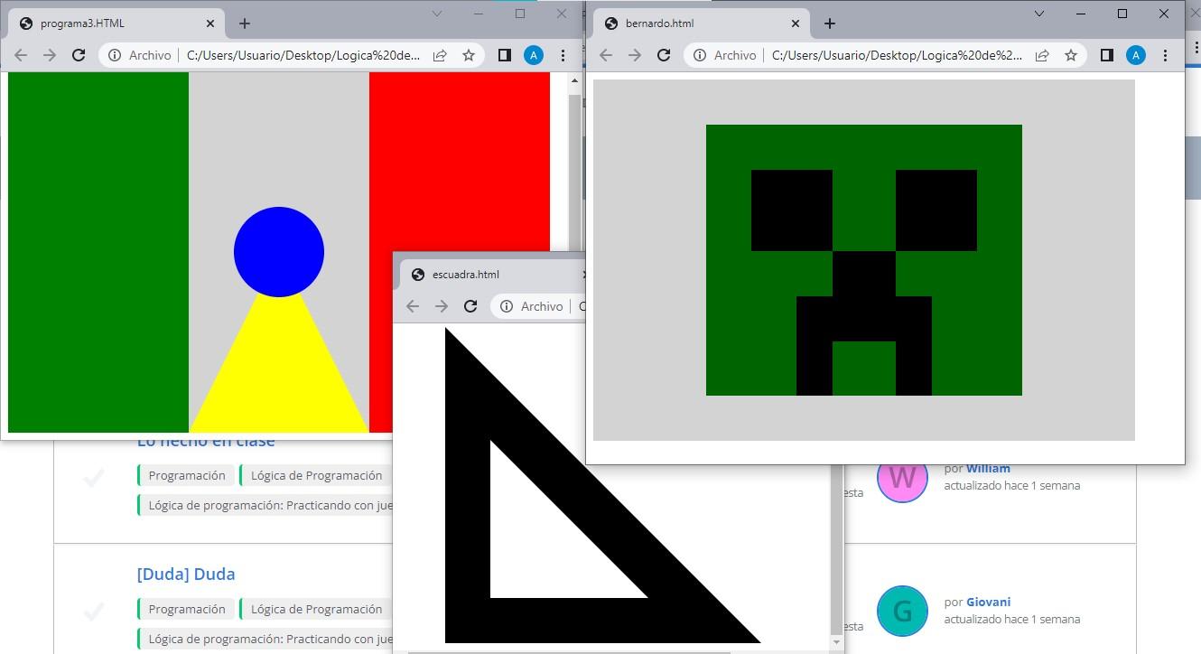Open Giovani's profile link
This screenshot has height=654, width=1201.
click(x=988, y=602)
